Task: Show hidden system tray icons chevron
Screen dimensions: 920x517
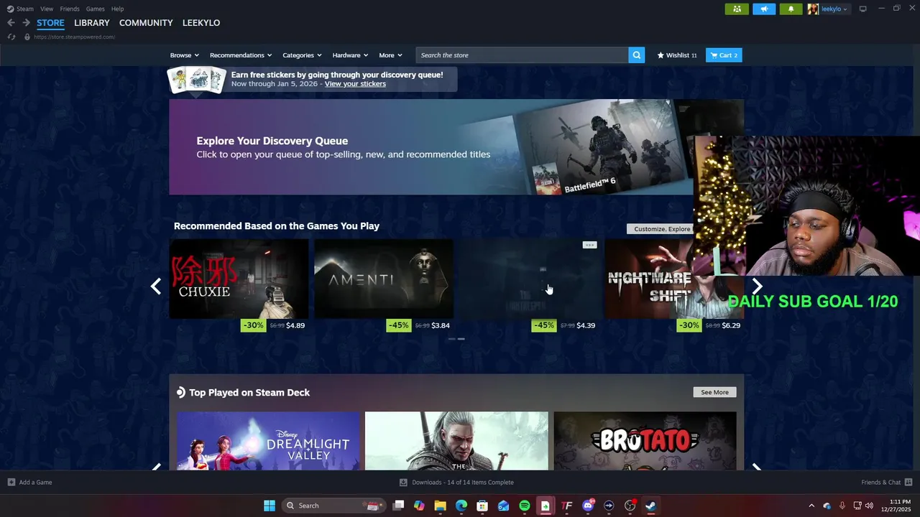Action: pos(811,506)
